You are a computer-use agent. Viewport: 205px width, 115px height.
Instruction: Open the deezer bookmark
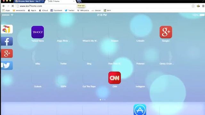pos(96,10)
